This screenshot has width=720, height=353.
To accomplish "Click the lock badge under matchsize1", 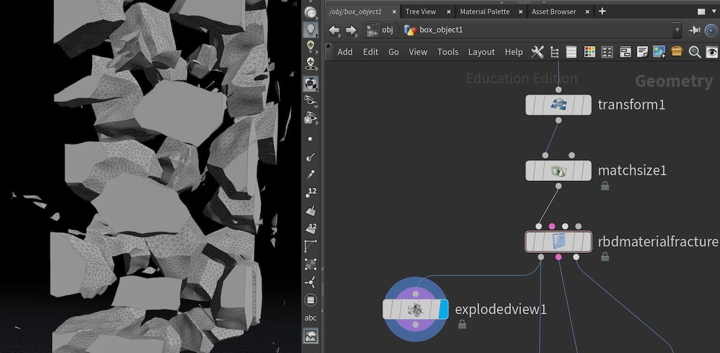I will pyautogui.click(x=604, y=186).
